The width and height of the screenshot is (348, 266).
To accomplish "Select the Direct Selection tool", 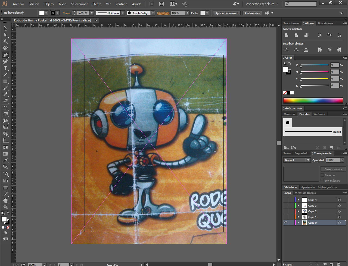I will tap(5, 35).
